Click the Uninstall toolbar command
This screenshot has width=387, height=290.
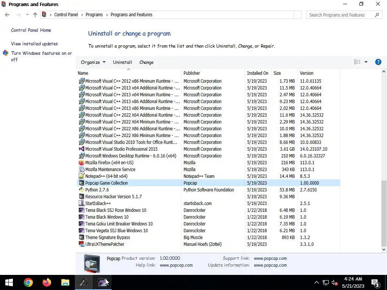pos(122,62)
